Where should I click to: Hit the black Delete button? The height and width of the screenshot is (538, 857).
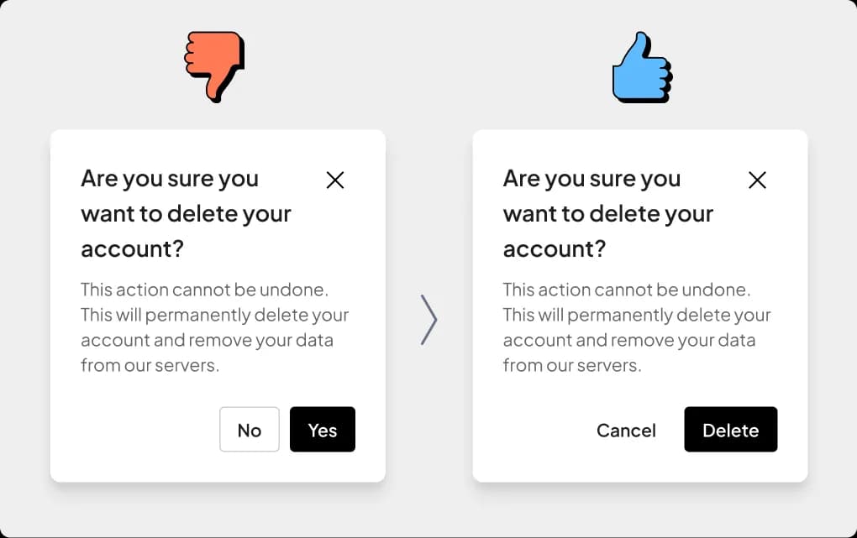(730, 429)
